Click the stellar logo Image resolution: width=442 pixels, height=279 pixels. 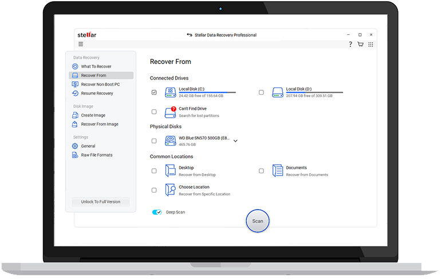click(87, 35)
